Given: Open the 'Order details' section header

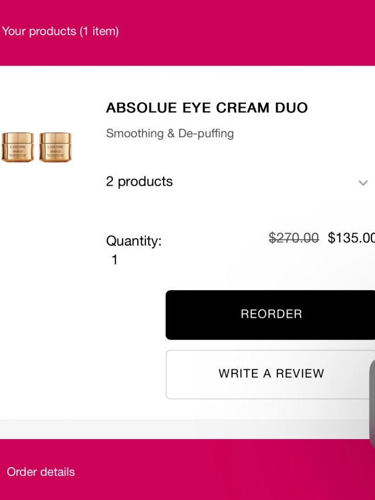Looking at the screenshot, I should [41, 472].
